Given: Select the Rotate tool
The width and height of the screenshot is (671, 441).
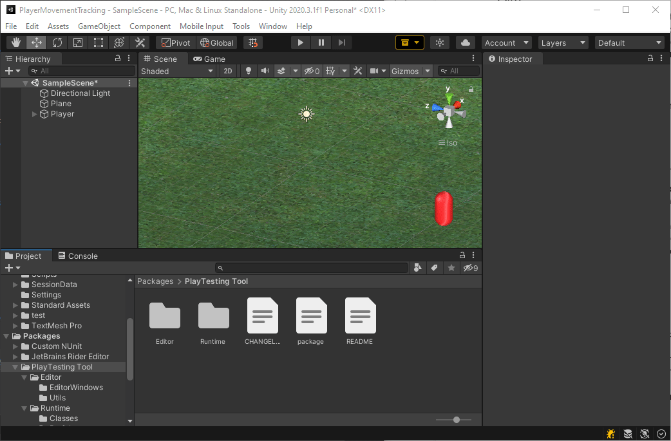Looking at the screenshot, I should [x=57, y=42].
